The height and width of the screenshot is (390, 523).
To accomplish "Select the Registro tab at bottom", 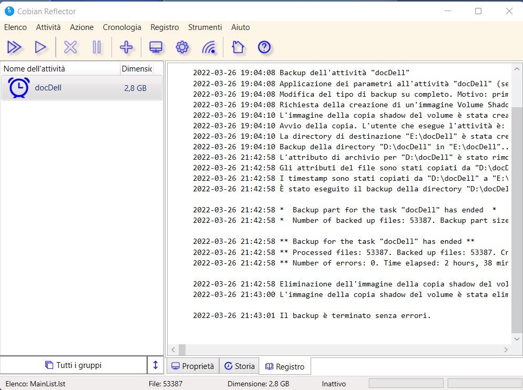I will pos(285,366).
